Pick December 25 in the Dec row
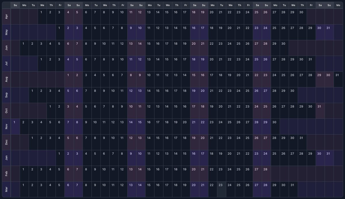This screenshot has height=199, width=345. click(x=248, y=142)
